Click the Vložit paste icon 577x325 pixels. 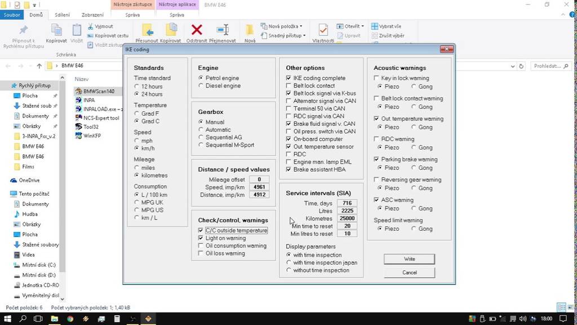click(x=77, y=30)
